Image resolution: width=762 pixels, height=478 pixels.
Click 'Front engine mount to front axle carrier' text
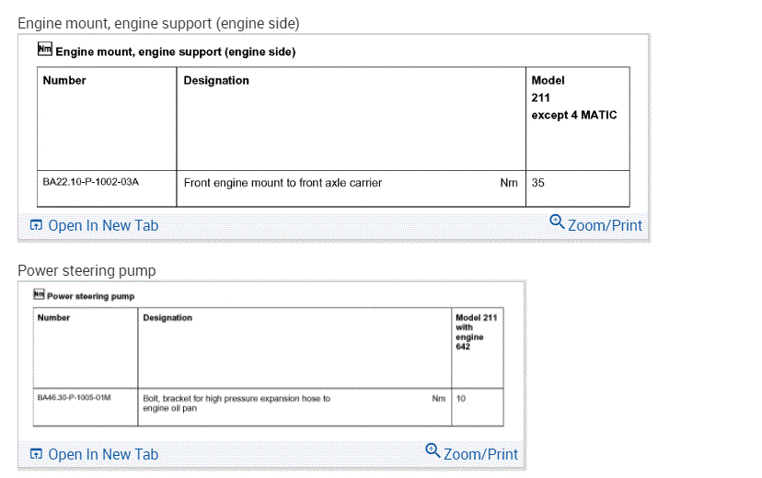[283, 183]
